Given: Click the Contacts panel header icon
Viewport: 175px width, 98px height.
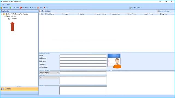Looking at the screenshot, I should [x=40, y=11].
